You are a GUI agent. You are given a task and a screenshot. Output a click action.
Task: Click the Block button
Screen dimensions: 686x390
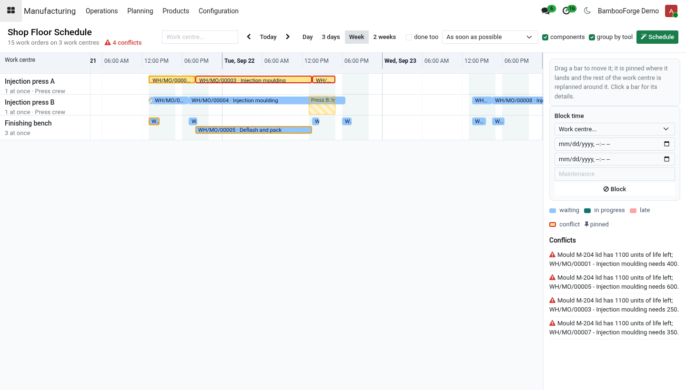[x=615, y=189]
